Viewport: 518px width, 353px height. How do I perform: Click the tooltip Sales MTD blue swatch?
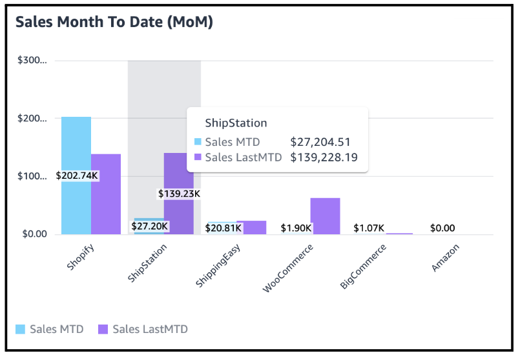coord(198,142)
